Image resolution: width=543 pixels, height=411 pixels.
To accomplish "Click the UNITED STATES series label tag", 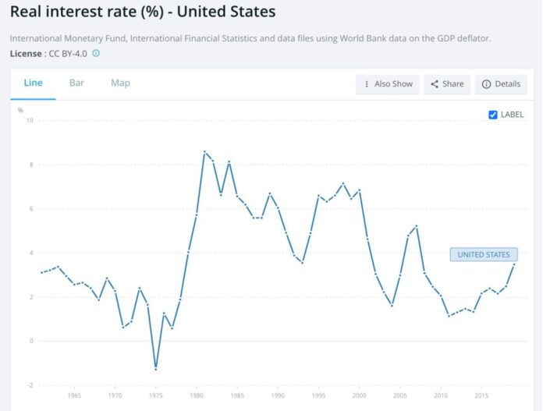I will point(483,254).
